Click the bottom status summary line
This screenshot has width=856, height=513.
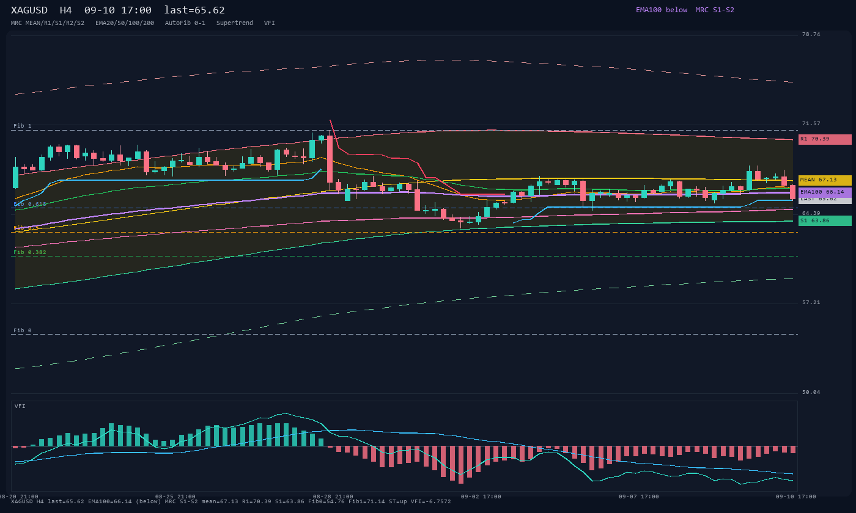pos(231,501)
